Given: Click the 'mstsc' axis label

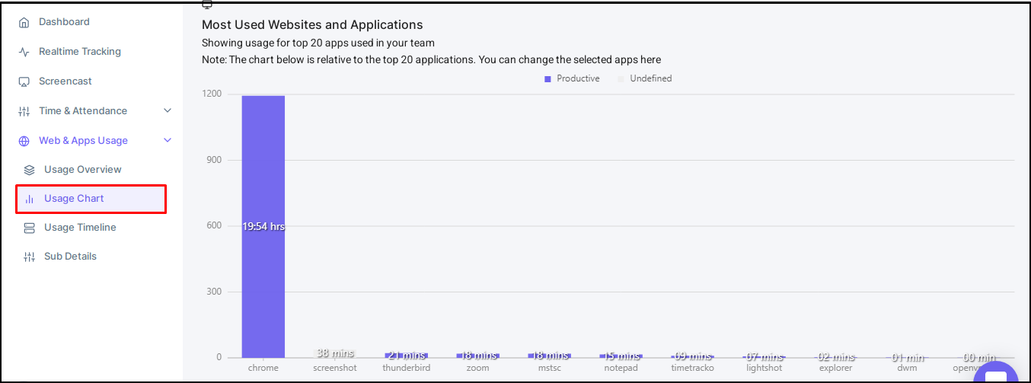Looking at the screenshot, I should point(549,368).
